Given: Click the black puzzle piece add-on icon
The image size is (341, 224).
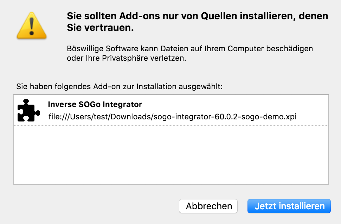Looking at the screenshot, I should click(26, 110).
